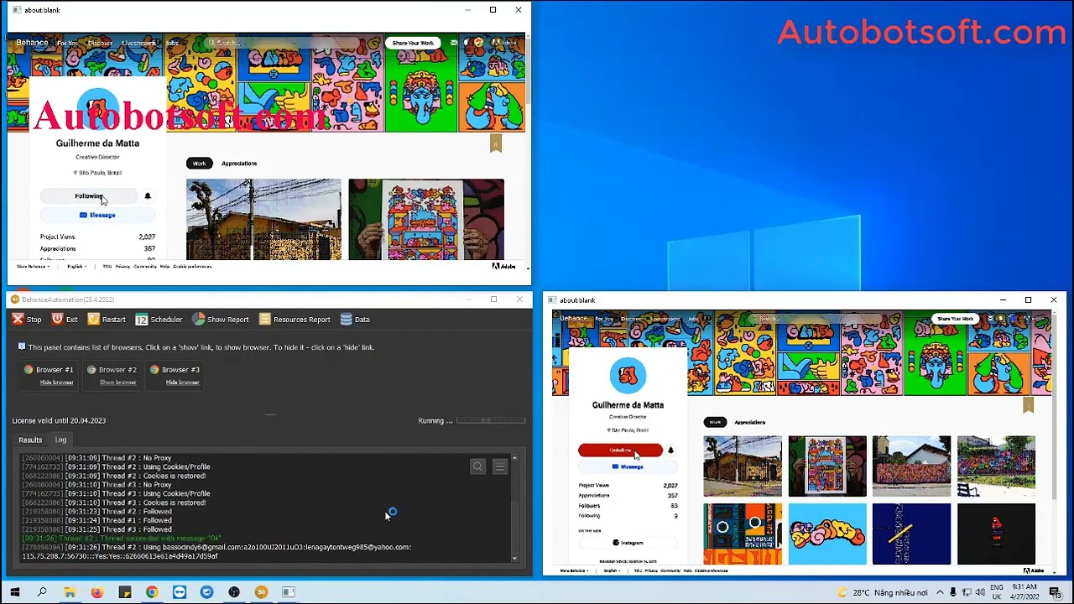1074x604 pixels.
Task: Click the Browser #3 Chrome icon
Action: (x=154, y=369)
